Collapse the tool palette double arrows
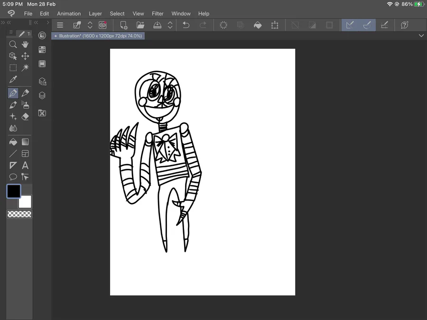Image resolution: width=427 pixels, height=320 pixels. tap(9, 22)
